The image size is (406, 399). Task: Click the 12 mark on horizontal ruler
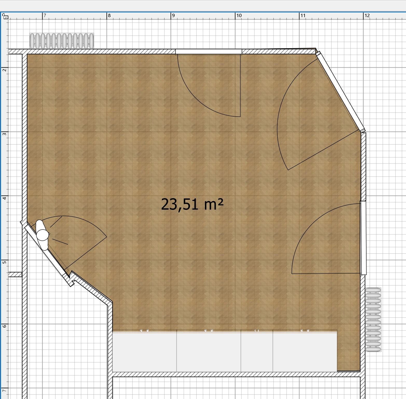click(x=367, y=16)
